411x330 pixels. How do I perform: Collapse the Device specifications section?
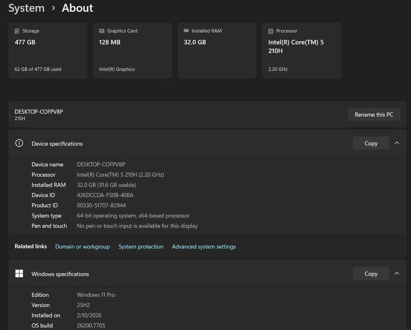(397, 143)
